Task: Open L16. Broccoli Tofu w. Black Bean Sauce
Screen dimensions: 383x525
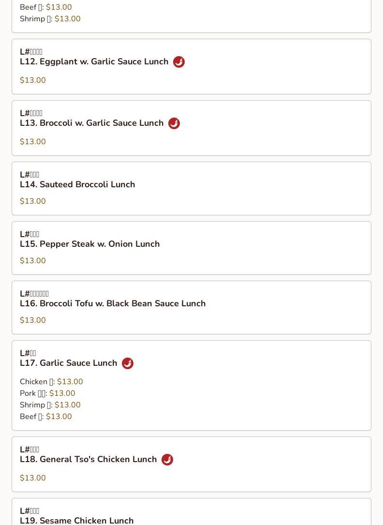Action: coord(191,308)
